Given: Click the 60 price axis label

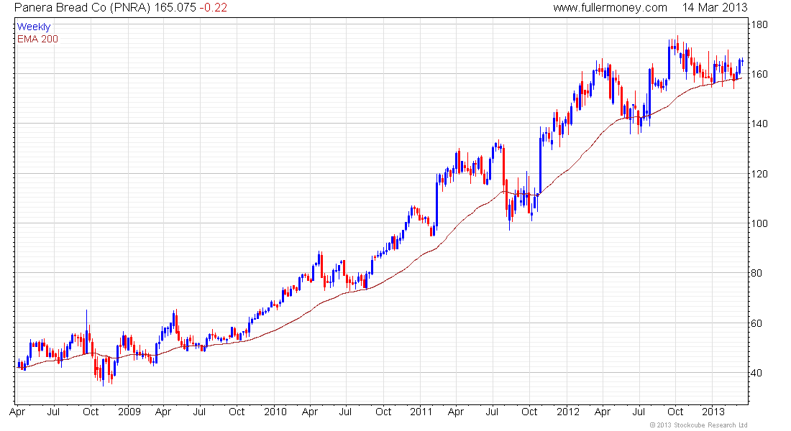Looking at the screenshot, I should pos(756,323).
